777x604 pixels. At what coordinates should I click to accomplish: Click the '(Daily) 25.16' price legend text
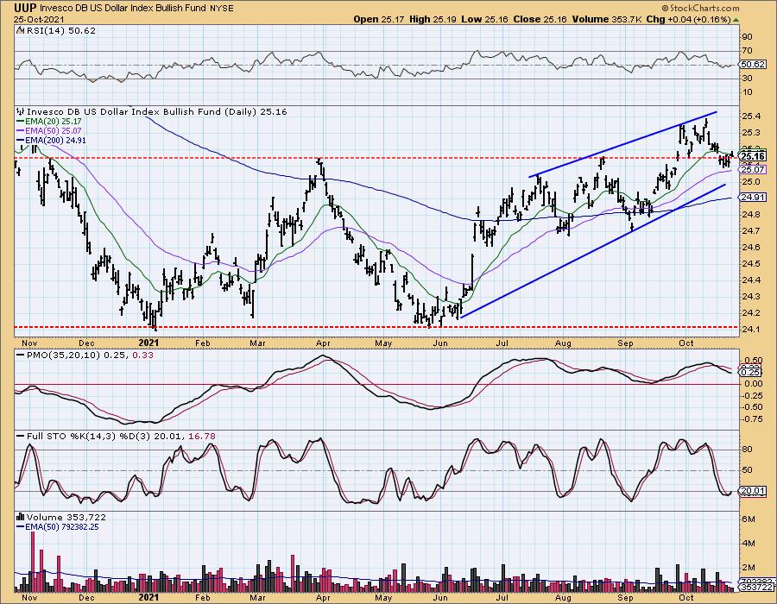(256, 112)
